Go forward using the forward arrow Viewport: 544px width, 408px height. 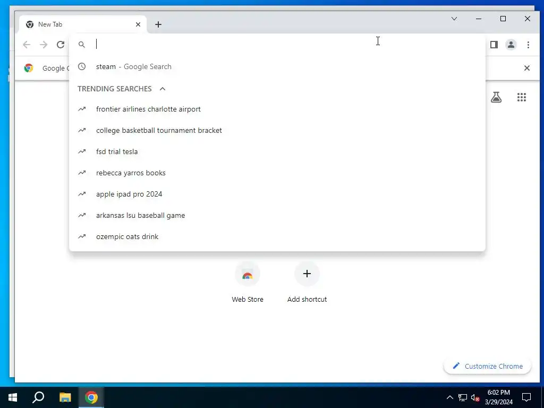44,45
